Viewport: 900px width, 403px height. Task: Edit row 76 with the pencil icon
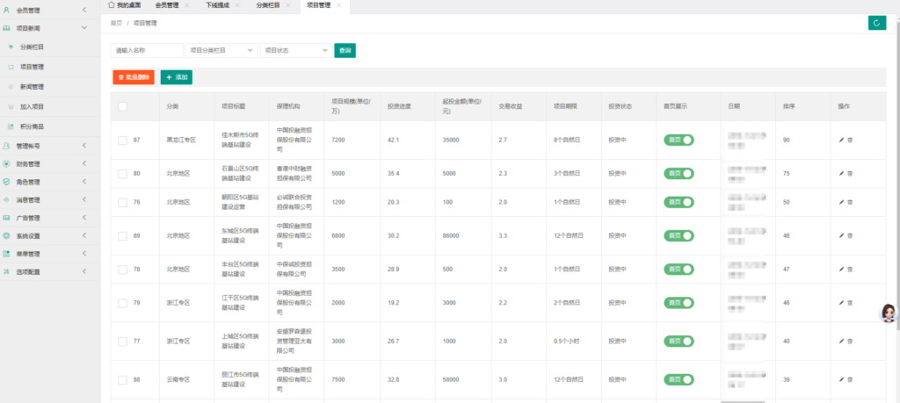[841, 202]
